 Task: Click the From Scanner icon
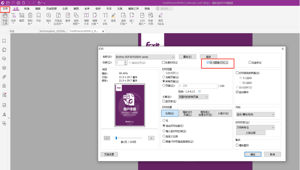[x=142, y=19]
